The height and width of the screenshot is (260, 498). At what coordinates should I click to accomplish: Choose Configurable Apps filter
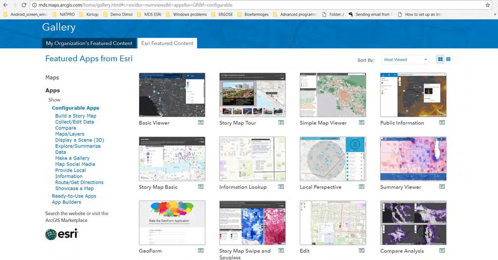point(75,108)
